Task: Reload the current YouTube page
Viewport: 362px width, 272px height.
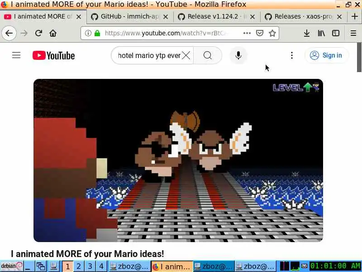Action: (38, 33)
